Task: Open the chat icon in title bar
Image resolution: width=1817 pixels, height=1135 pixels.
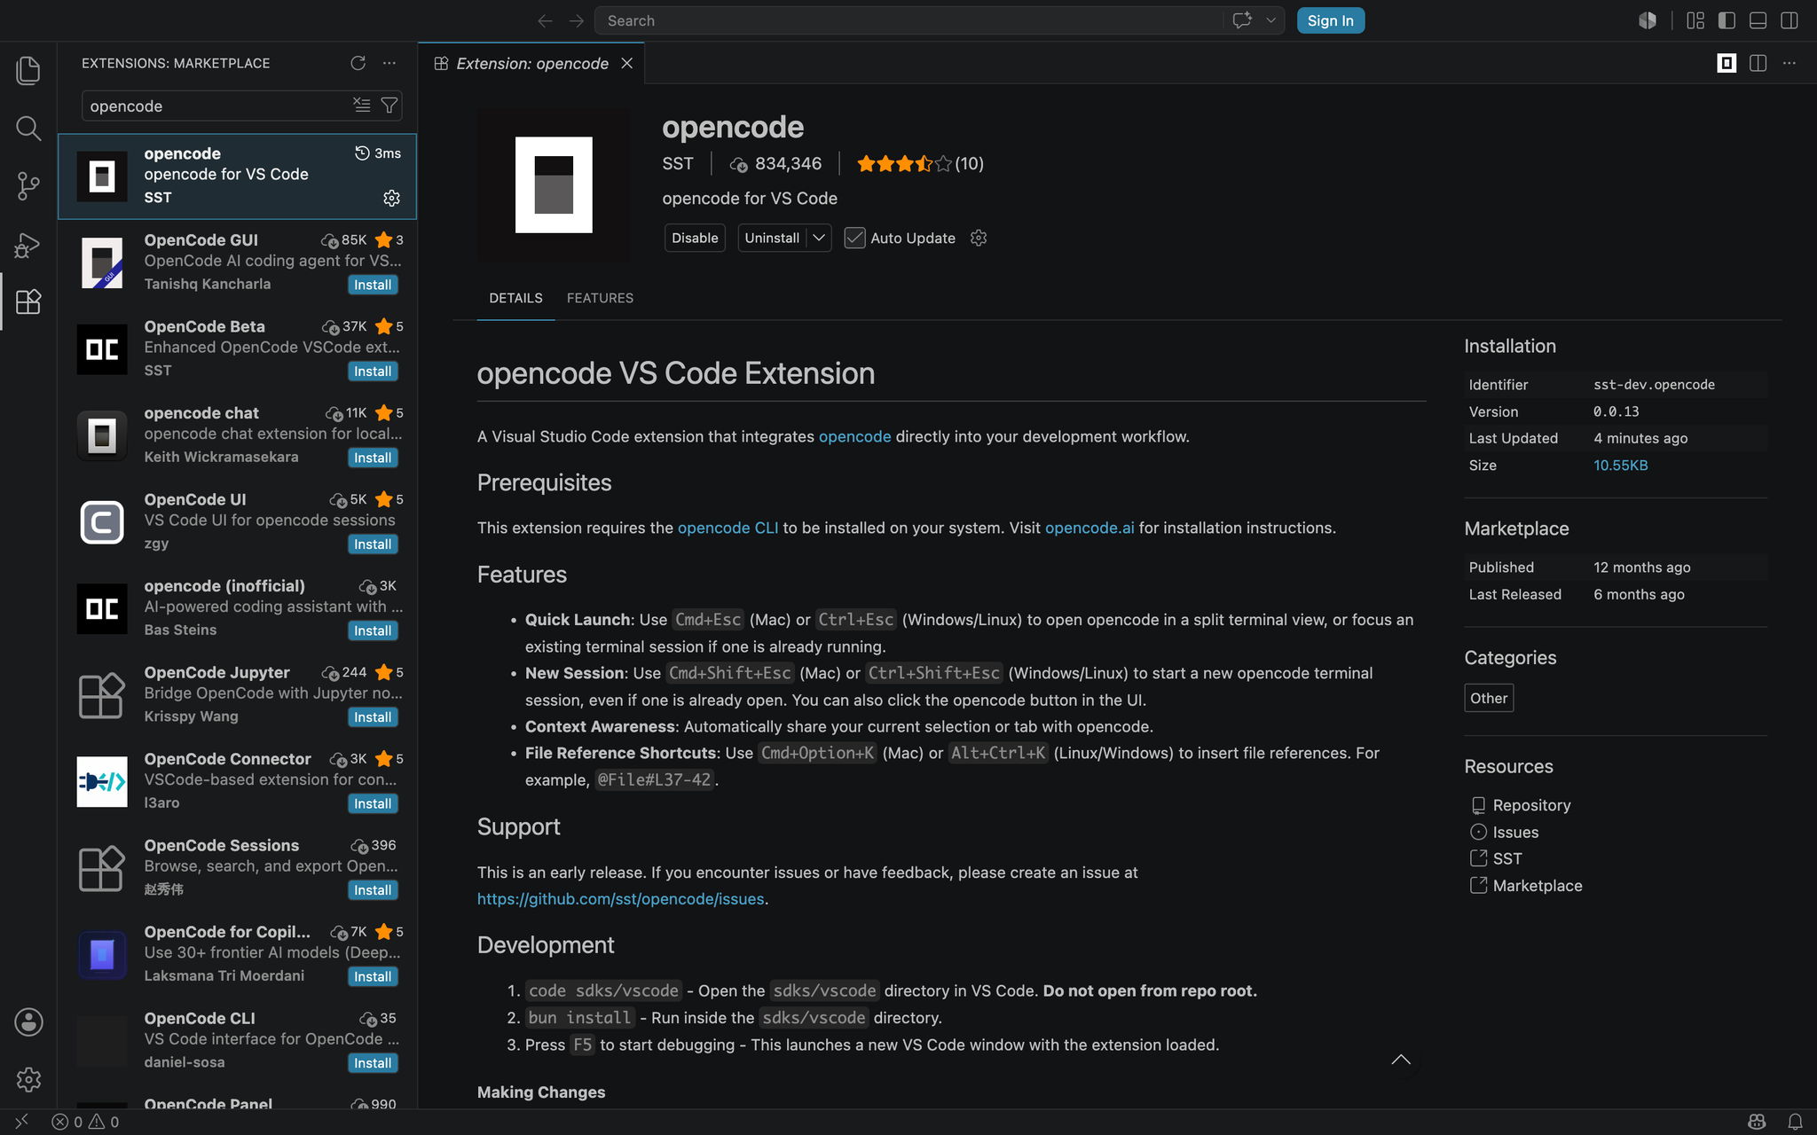Action: tap(1242, 20)
